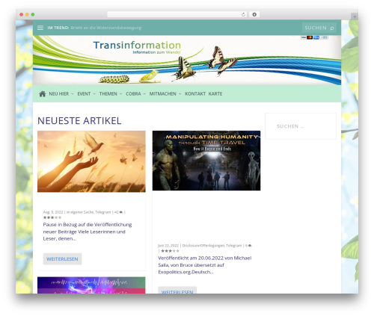Click the SUCHEN search field in top bar
The height and width of the screenshot is (316, 374).
pyautogui.click(x=319, y=28)
